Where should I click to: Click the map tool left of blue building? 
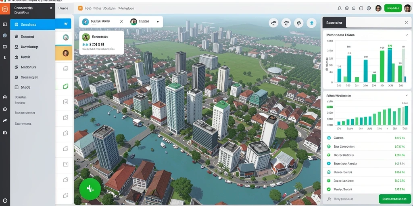coord(299,23)
